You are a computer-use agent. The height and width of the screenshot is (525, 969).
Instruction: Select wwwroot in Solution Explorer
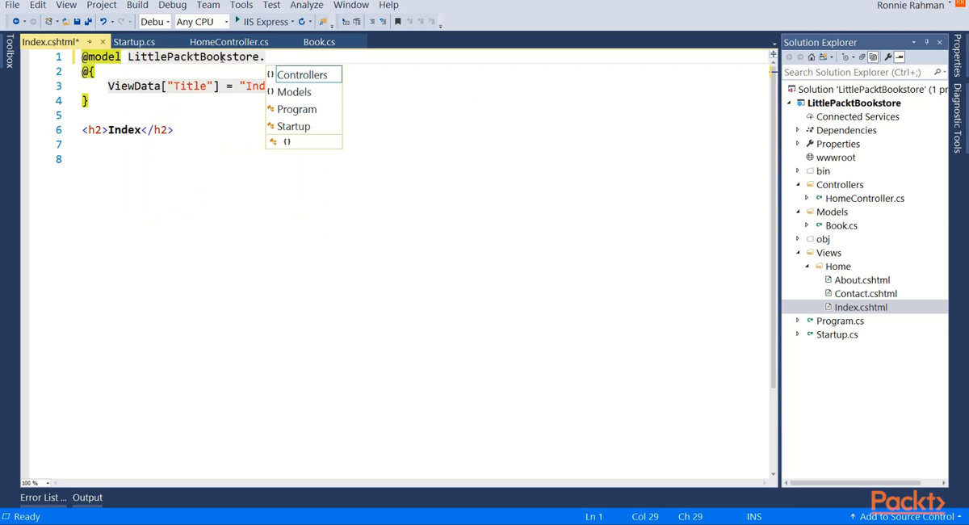836,157
